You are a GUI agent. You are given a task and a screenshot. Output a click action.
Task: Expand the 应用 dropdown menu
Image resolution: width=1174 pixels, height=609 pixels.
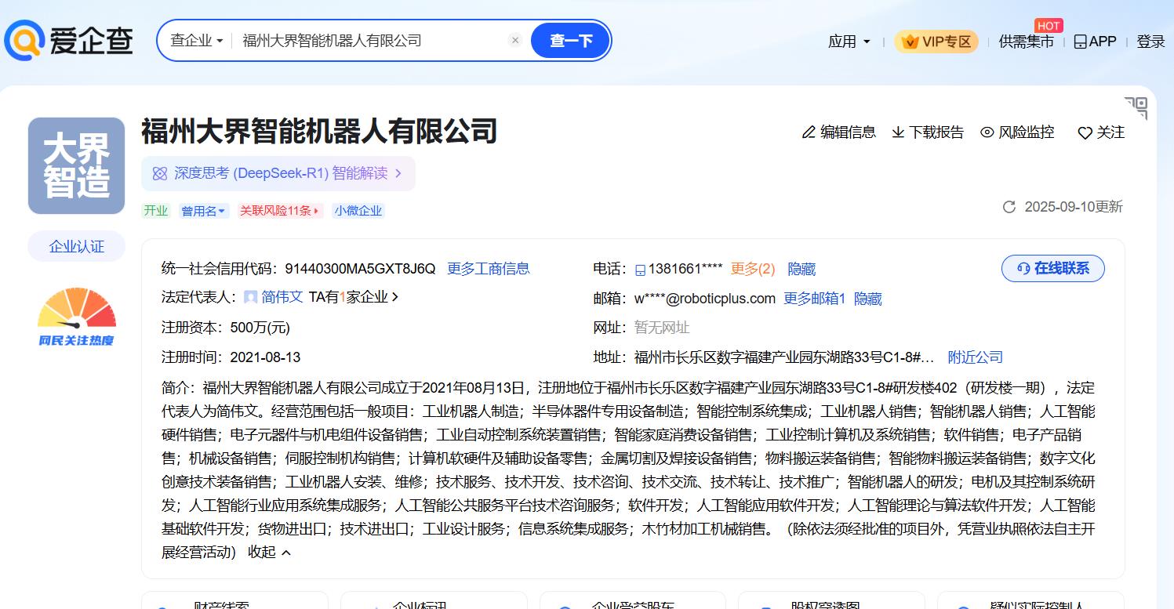849,42
